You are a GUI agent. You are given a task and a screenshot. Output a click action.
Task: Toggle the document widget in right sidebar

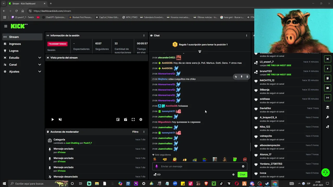(328, 78)
